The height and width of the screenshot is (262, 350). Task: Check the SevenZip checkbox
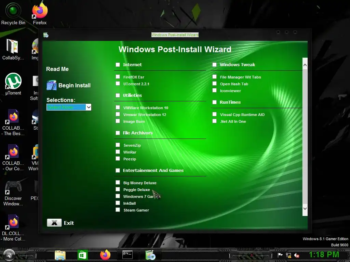point(118,145)
